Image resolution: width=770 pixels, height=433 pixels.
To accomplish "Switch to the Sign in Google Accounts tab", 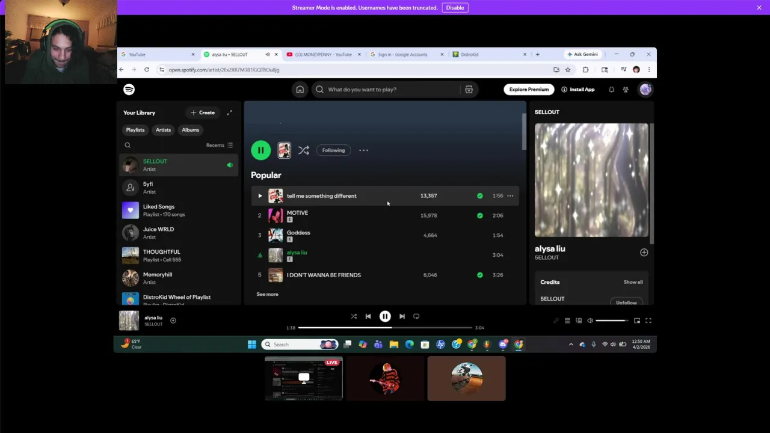I will [x=407, y=54].
